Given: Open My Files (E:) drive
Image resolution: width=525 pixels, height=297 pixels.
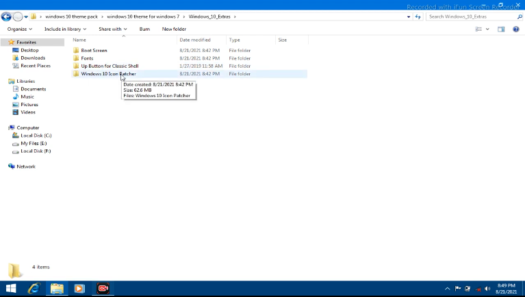Looking at the screenshot, I should [34, 143].
